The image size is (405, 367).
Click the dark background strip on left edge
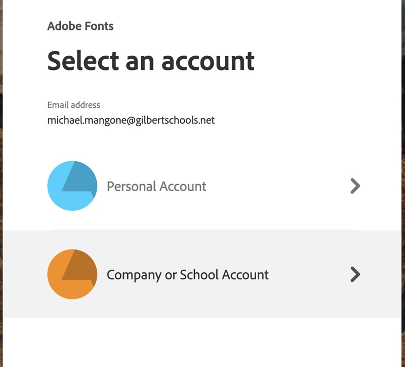pos(2,152)
